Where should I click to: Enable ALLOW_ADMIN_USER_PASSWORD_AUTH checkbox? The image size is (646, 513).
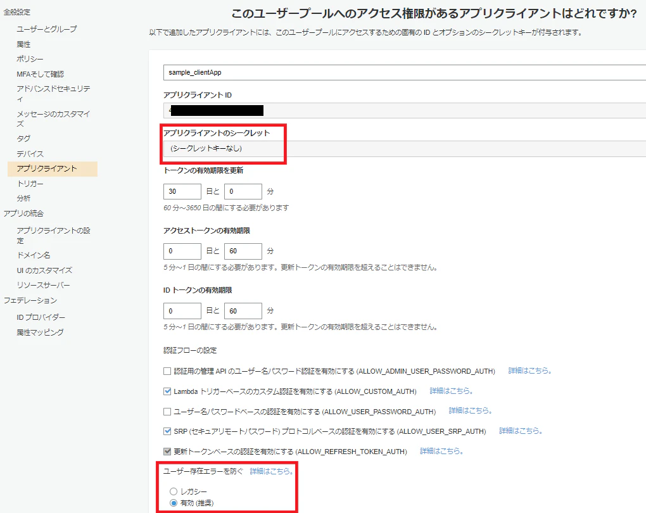click(167, 371)
